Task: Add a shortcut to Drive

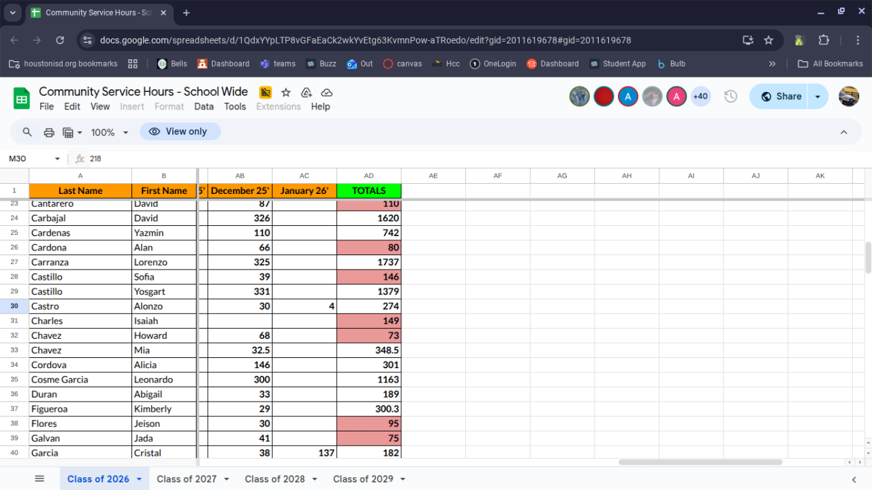Action: 307,93
